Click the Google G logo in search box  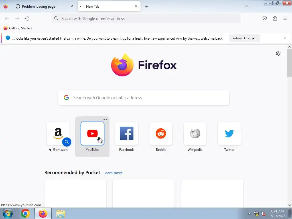(66, 98)
